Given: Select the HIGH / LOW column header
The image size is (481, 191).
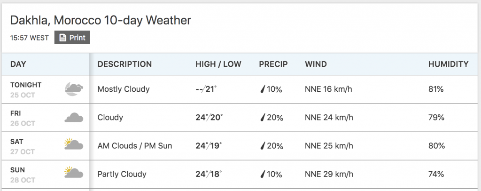Looking at the screenshot, I should point(218,64).
